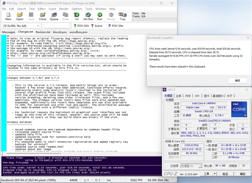Image resolution: width=252 pixels, height=183 pixels.
Task: Click the 9362 PPS status bar entry
Action: click(x=136, y=180)
